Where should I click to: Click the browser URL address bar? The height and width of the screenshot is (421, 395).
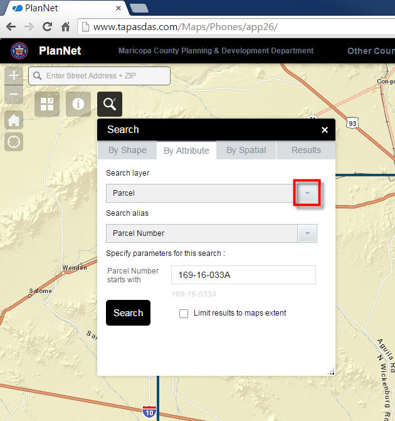pyautogui.click(x=236, y=27)
